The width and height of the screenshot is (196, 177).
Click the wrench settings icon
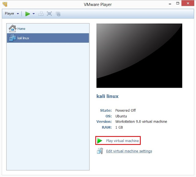[100, 151]
